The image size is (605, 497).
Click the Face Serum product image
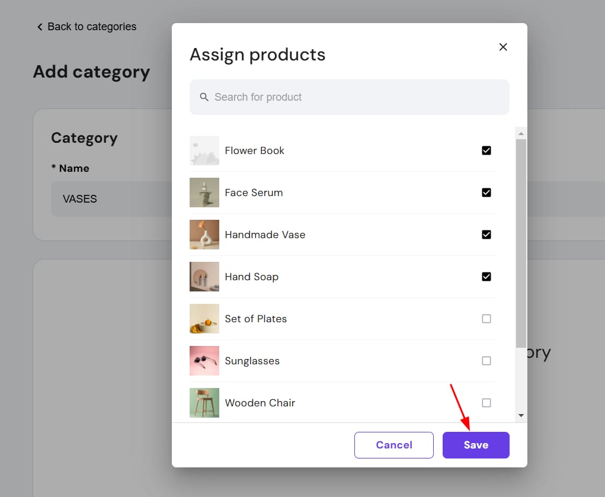(x=204, y=193)
